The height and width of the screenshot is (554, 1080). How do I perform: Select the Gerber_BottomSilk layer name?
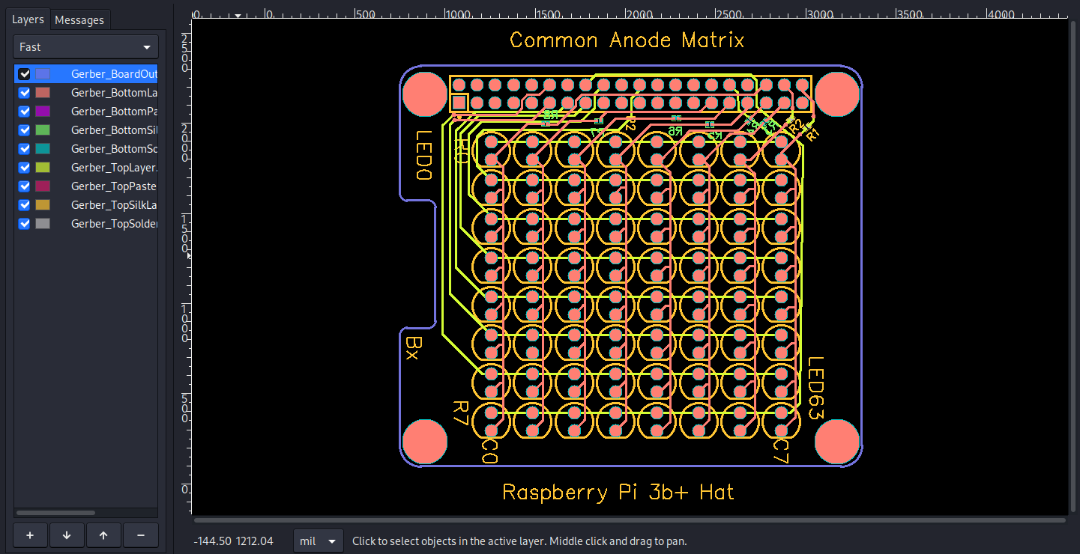point(114,130)
